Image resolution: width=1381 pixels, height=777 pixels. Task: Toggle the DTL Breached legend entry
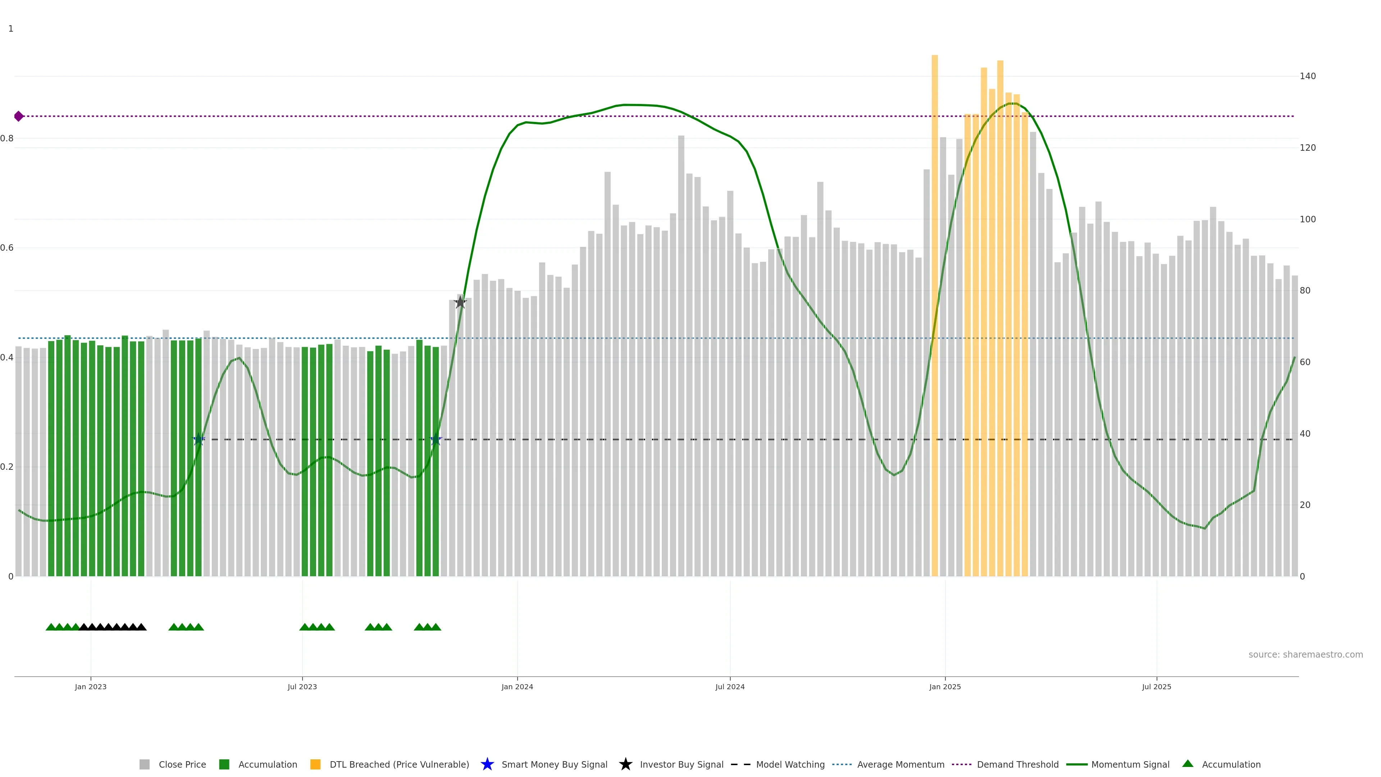[399, 764]
